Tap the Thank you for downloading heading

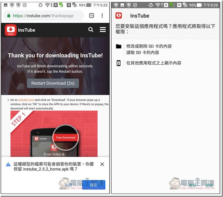point(55,55)
